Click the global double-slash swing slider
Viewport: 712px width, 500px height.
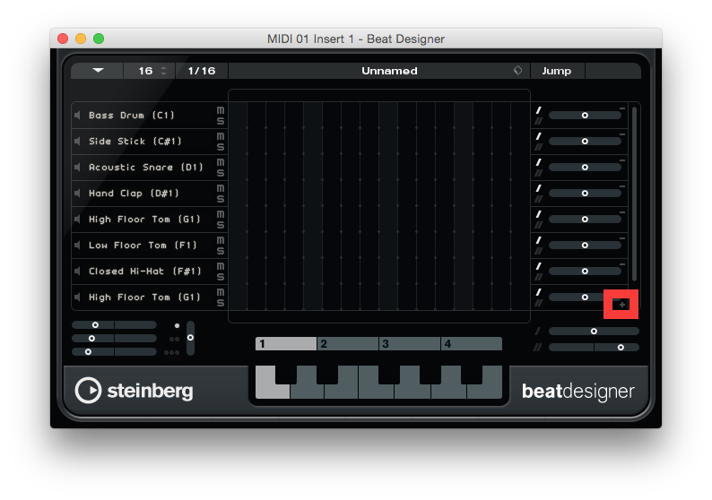[594, 347]
